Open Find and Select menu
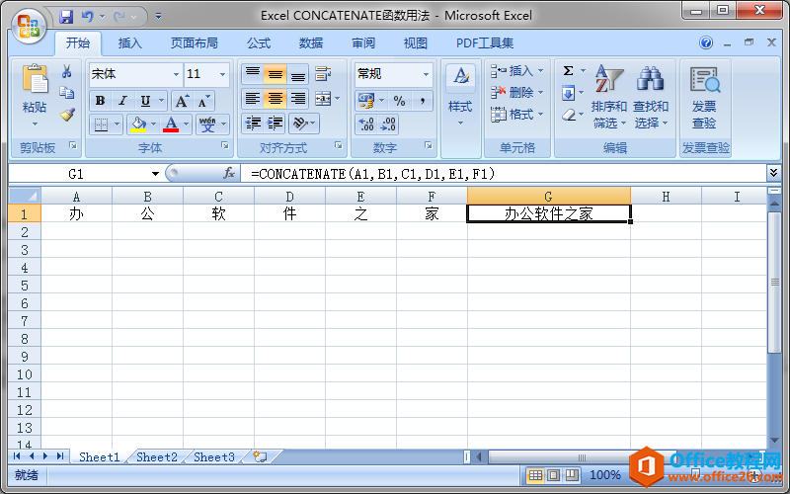Screen dimensions: 790x494 tap(651, 97)
